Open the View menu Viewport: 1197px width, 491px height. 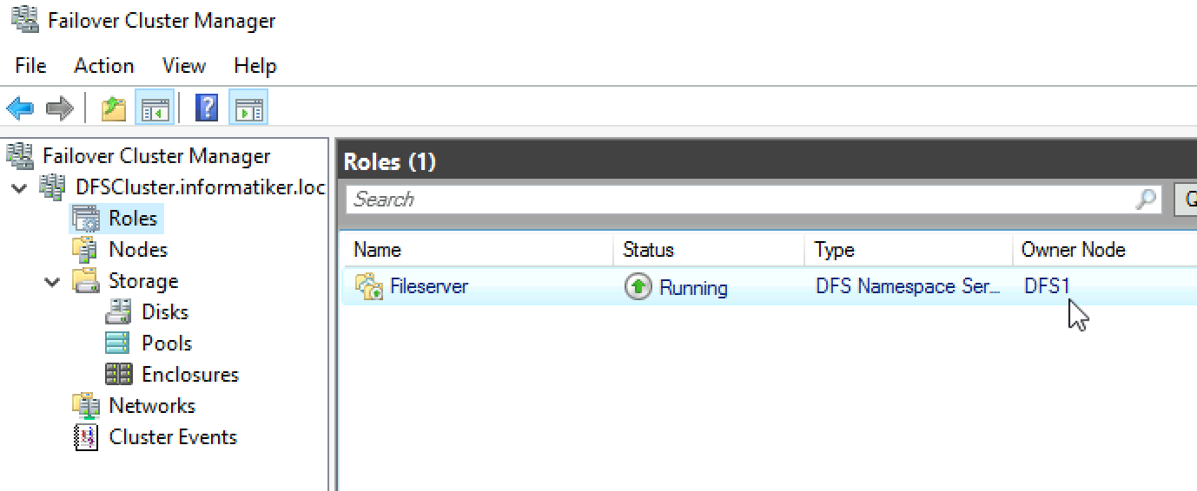pos(184,66)
